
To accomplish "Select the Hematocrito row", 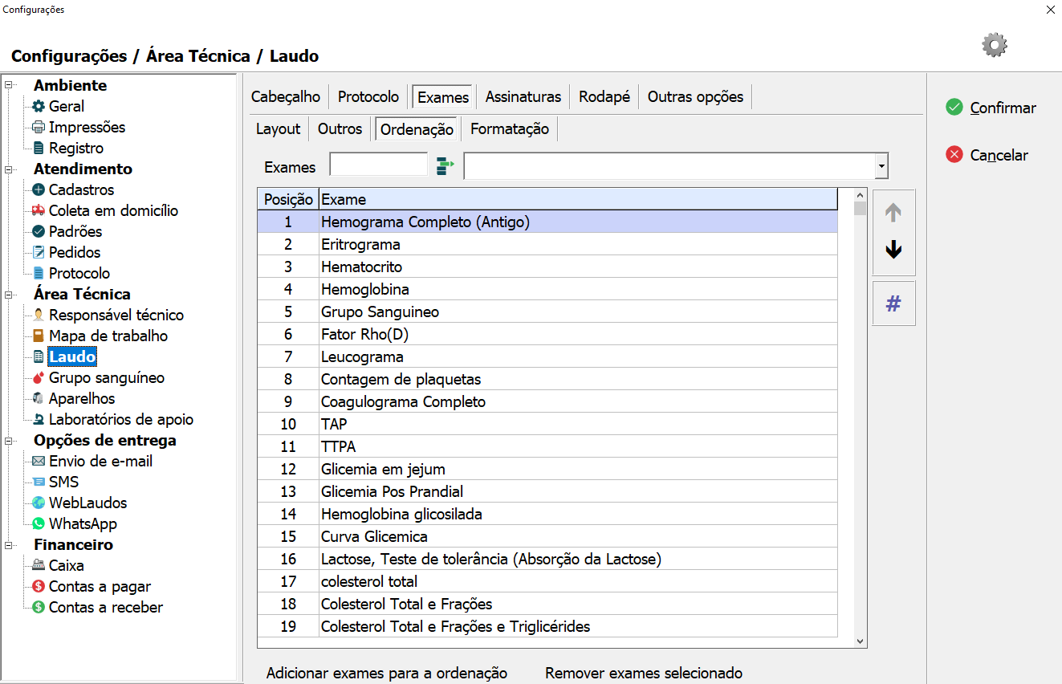I will tap(547, 267).
